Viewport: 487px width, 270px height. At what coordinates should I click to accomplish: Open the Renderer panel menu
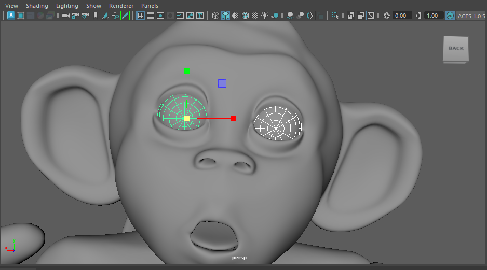coord(121,6)
